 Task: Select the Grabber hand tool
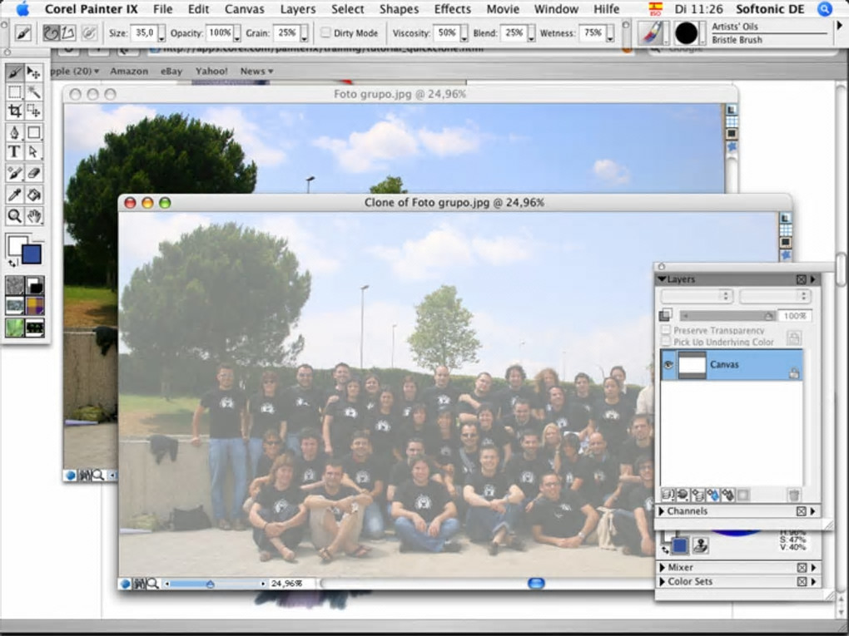coord(33,216)
